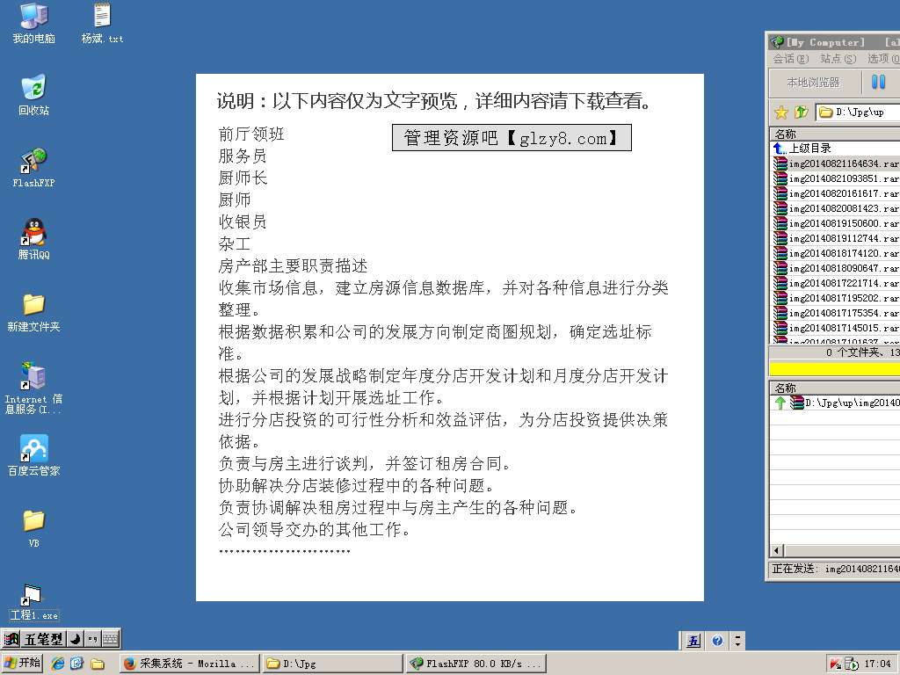900x675 pixels.
Task: Click the 本地浏览器 tab in FlashFXP
Action: point(813,83)
